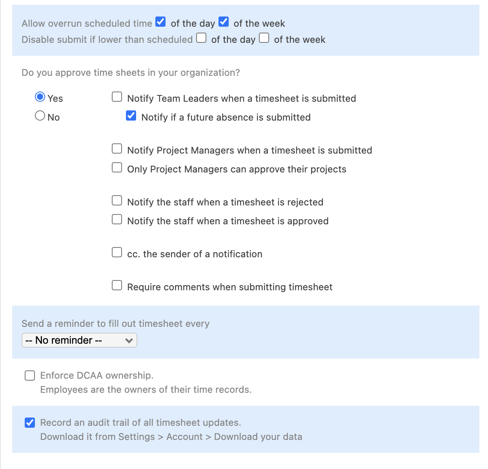The width and height of the screenshot is (488, 469).
Task: Uncheck 'Notify if a future absence is submitted'
Action: (131, 115)
